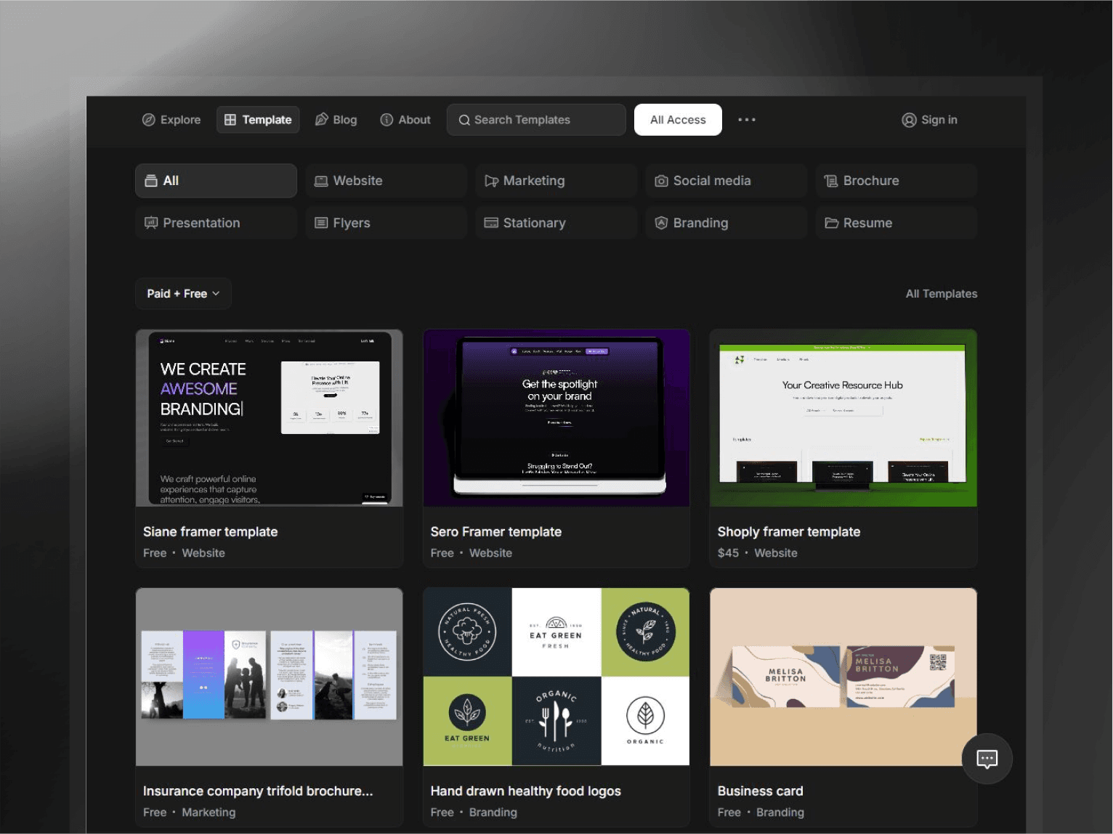Choose the Flyers category
The image size is (1113, 834).
[x=386, y=223]
